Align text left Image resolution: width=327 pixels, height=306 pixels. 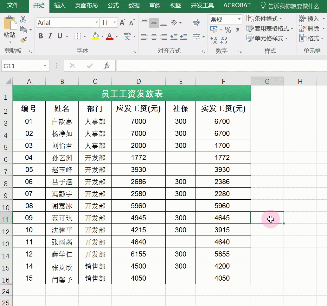144,36
